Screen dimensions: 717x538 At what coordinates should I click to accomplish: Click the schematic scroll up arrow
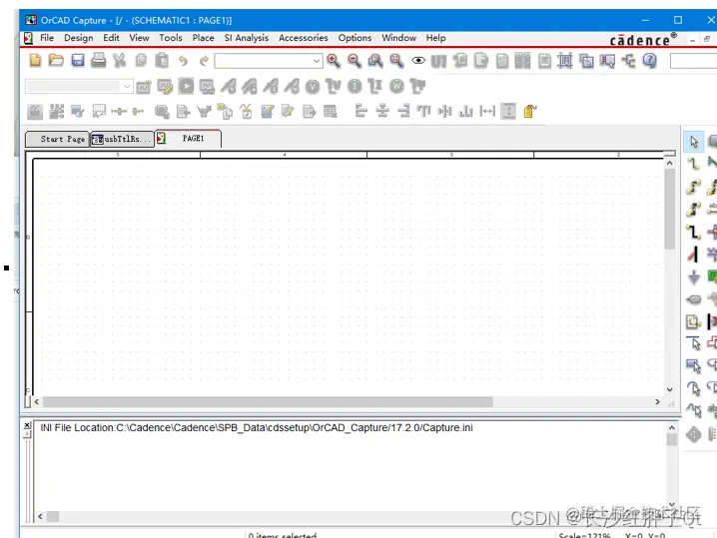[669, 163]
